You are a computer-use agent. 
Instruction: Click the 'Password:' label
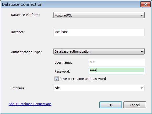[x=62, y=72]
